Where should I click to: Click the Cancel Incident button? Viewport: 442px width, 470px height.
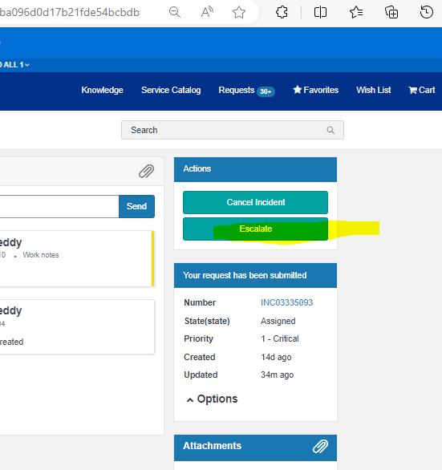coord(255,202)
